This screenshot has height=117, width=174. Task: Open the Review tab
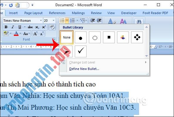(x=96, y=13)
